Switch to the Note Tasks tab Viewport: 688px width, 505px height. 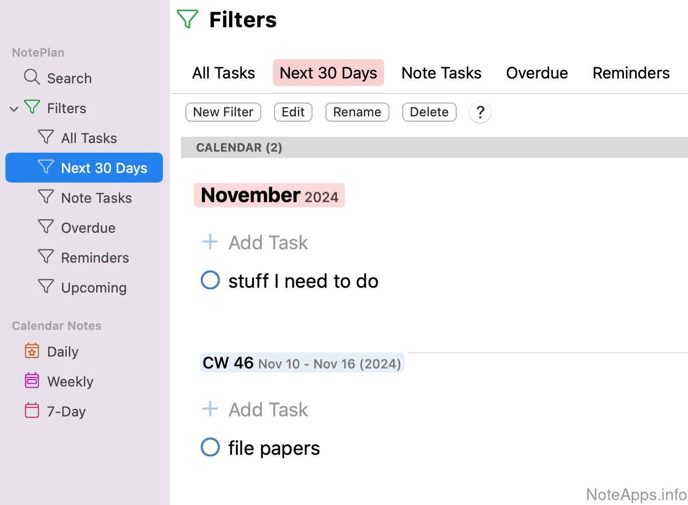[x=441, y=73]
